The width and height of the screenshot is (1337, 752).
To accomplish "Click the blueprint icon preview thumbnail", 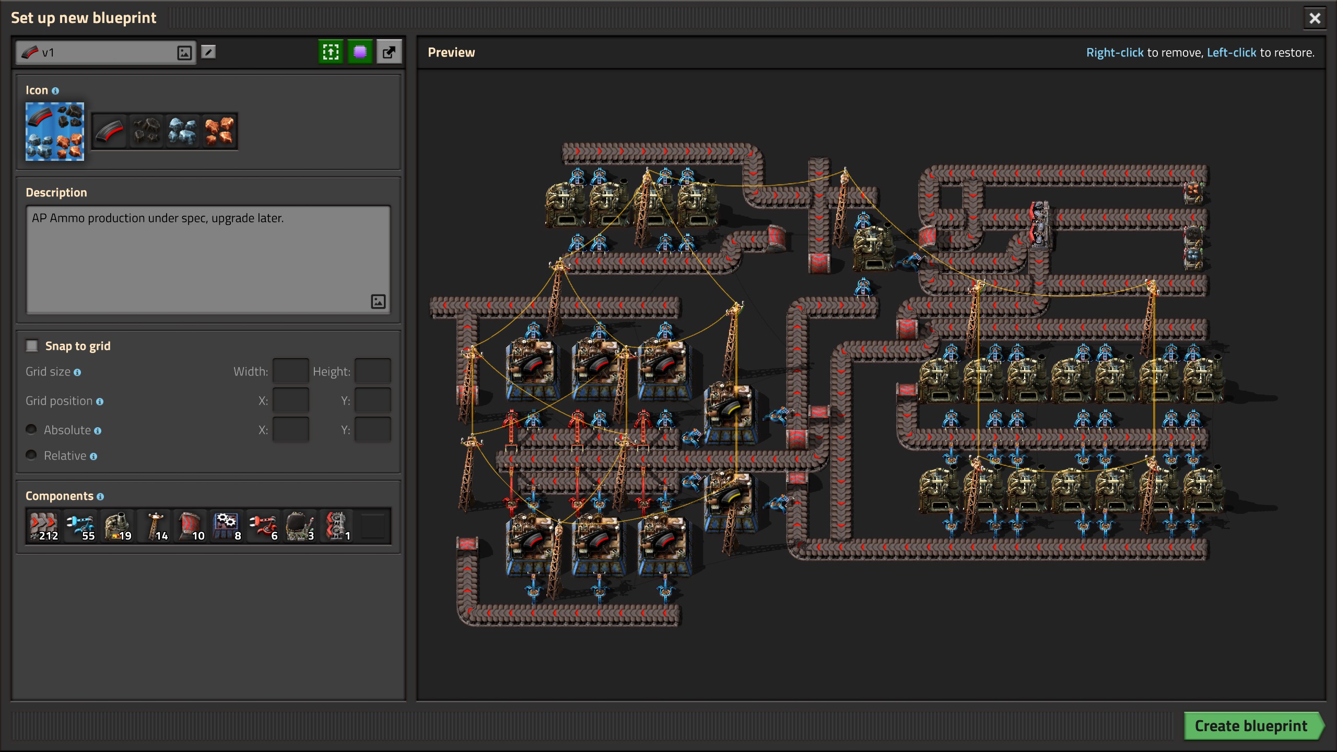I will [x=55, y=131].
